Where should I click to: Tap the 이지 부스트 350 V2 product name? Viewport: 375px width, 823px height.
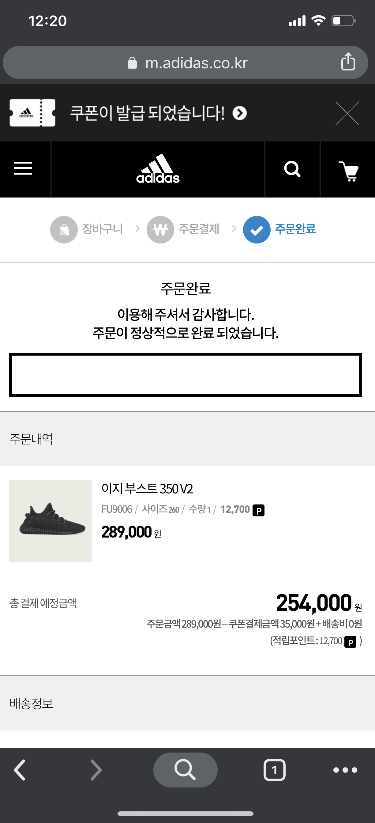[x=147, y=489]
